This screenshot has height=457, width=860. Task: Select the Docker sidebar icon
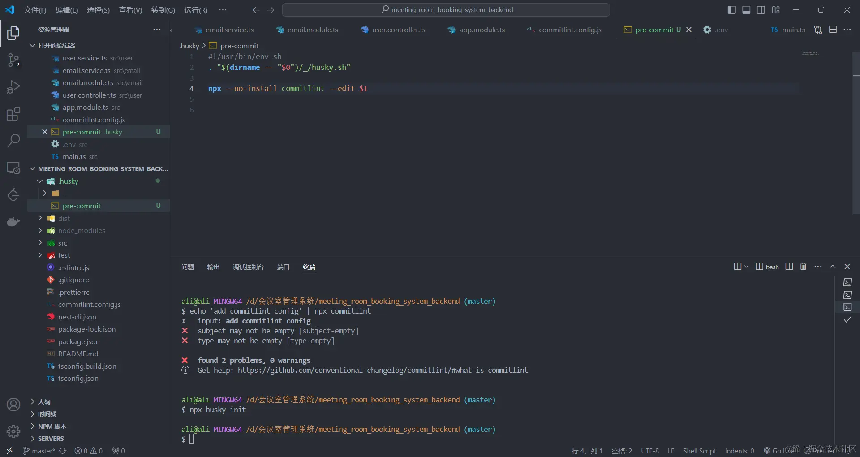[x=13, y=221]
